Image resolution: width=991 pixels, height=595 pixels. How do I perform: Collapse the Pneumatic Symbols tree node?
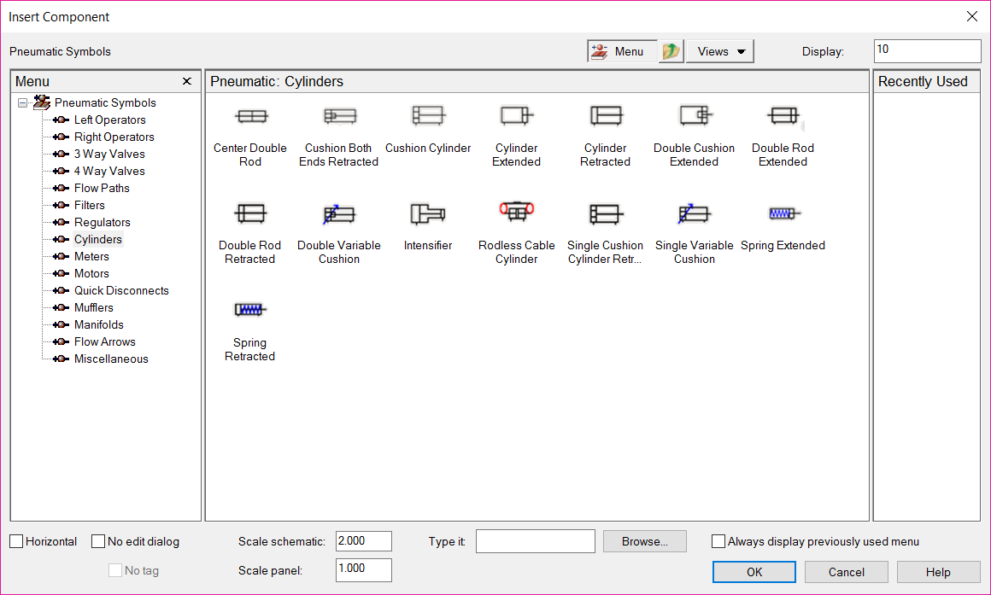click(x=23, y=103)
